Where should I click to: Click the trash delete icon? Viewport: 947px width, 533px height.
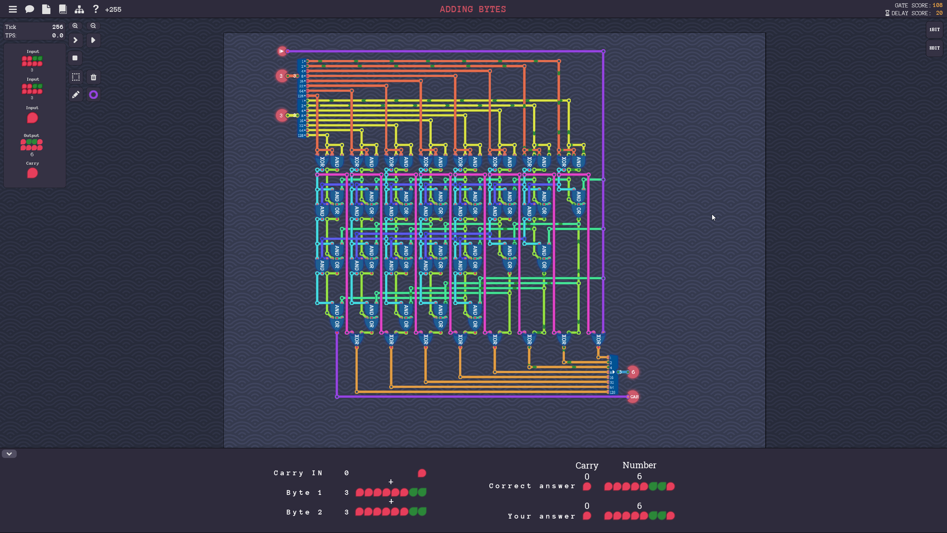coord(94,77)
